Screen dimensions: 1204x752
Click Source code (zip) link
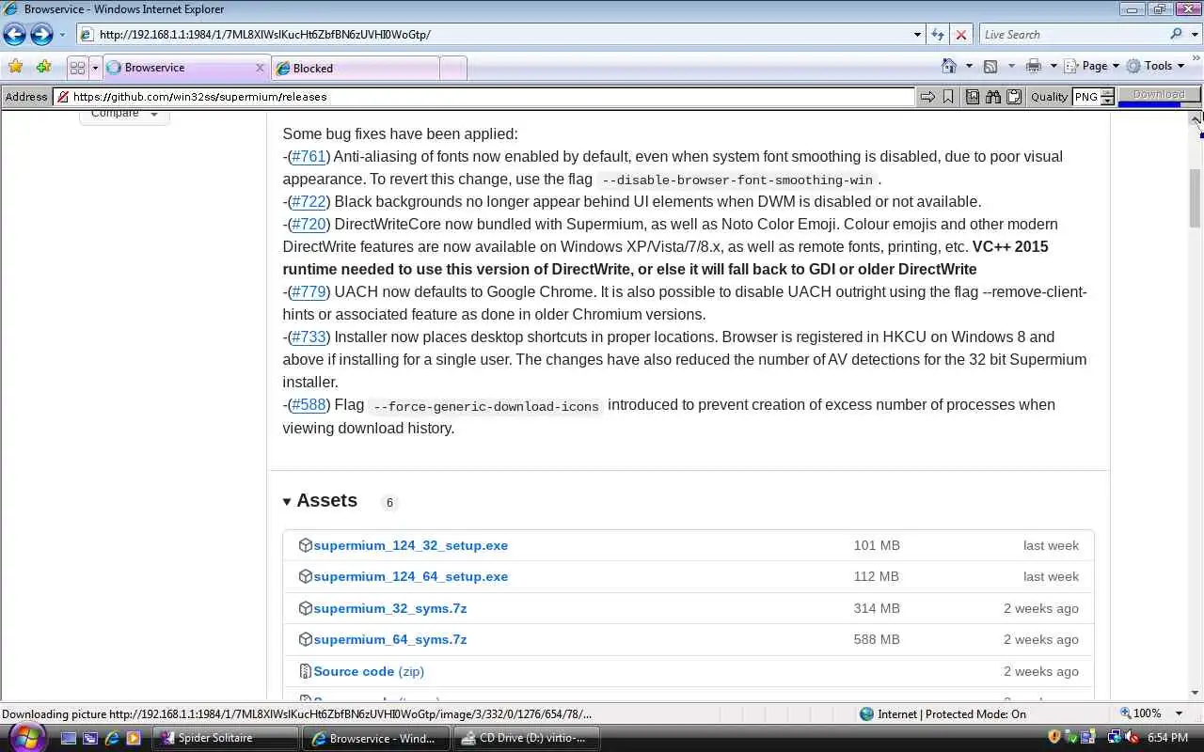pyautogui.click(x=369, y=671)
